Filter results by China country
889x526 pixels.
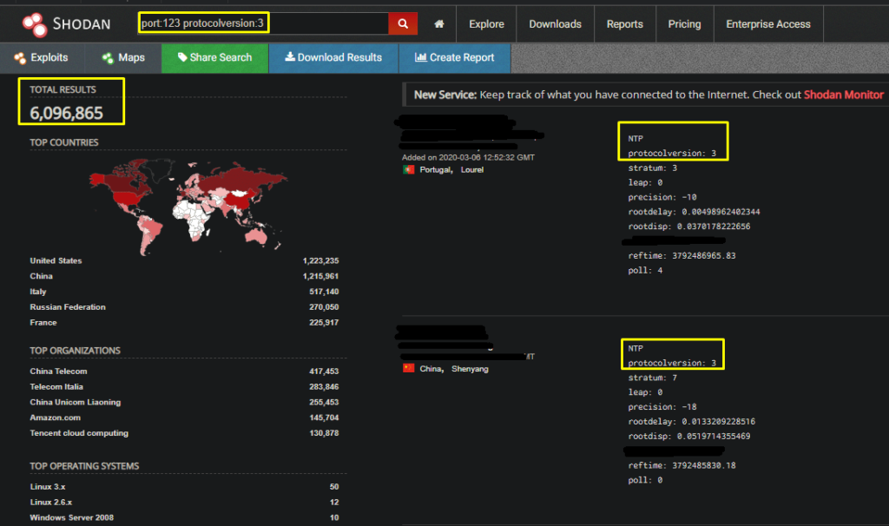41,276
